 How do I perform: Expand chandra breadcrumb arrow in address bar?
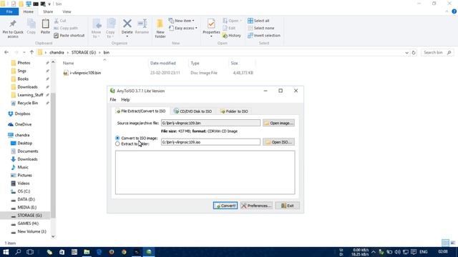click(68, 52)
